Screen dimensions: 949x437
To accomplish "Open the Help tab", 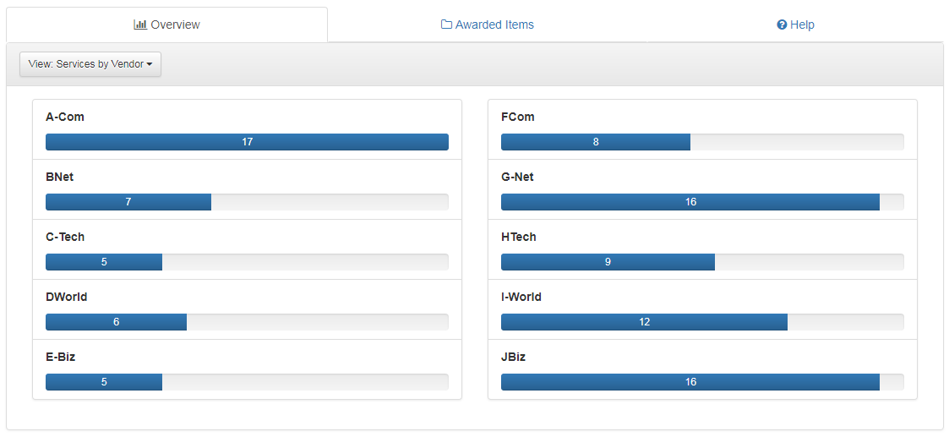I will click(x=802, y=25).
